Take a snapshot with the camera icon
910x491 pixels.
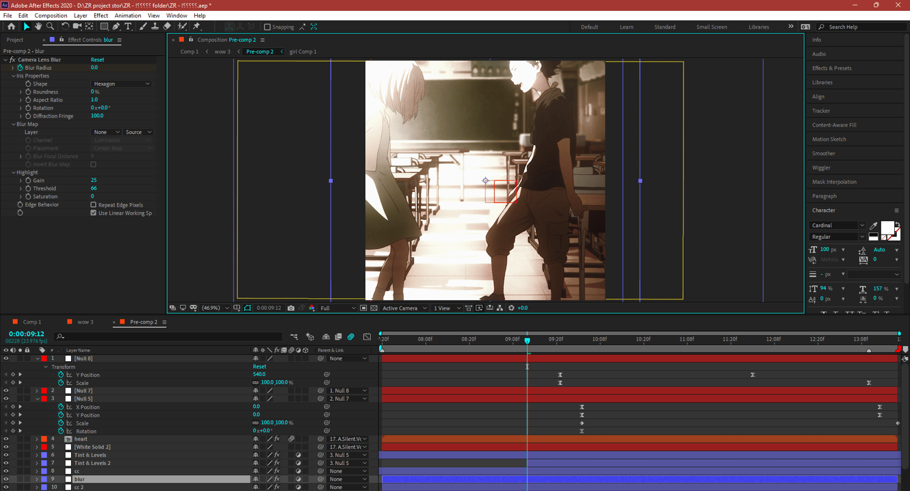point(291,308)
